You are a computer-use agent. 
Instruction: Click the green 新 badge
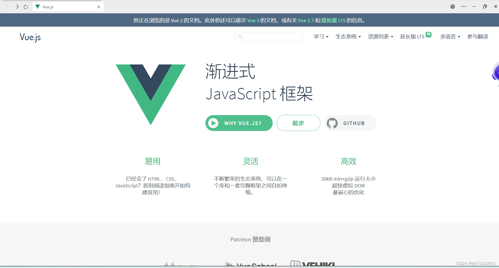[429, 34]
